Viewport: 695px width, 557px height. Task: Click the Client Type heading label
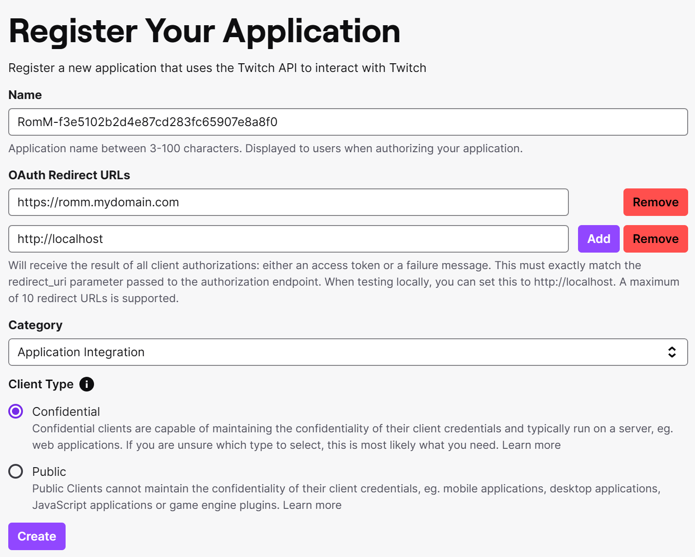coord(41,384)
